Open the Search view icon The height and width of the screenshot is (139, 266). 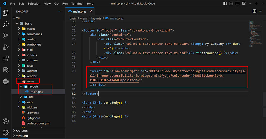(6, 24)
